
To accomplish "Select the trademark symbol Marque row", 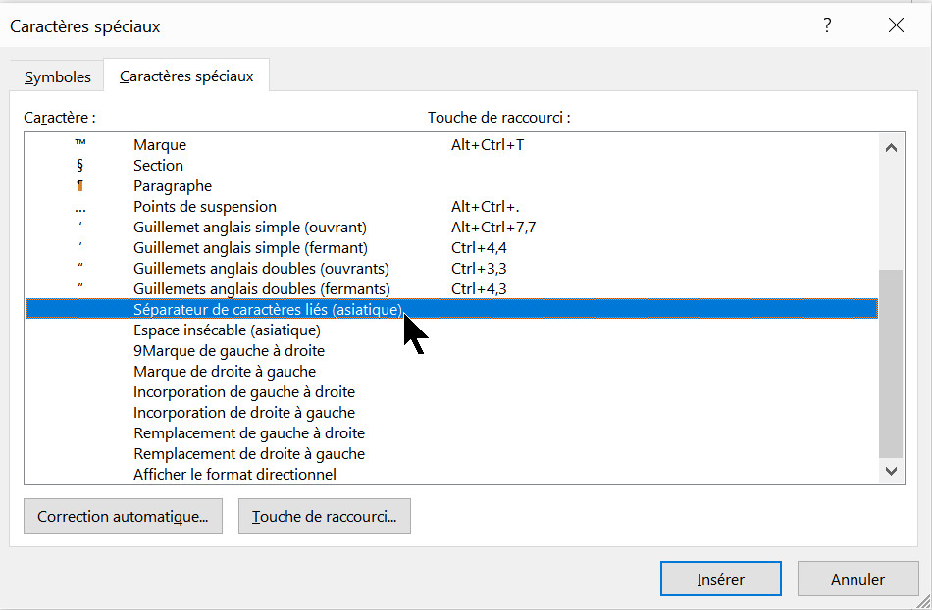I will (x=160, y=144).
